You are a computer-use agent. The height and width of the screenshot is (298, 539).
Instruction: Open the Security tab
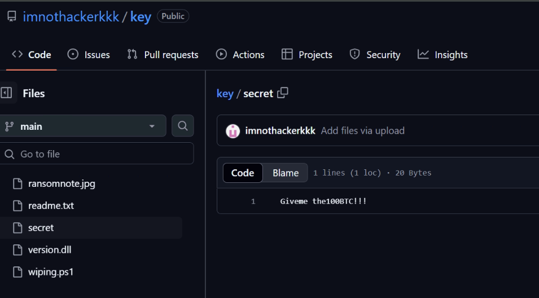[x=375, y=55]
